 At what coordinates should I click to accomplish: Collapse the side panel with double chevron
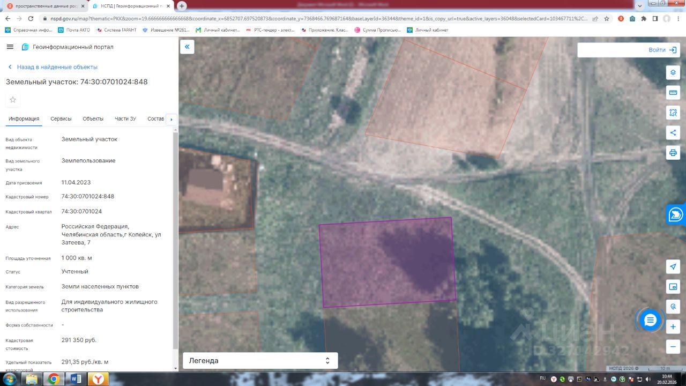click(x=187, y=47)
